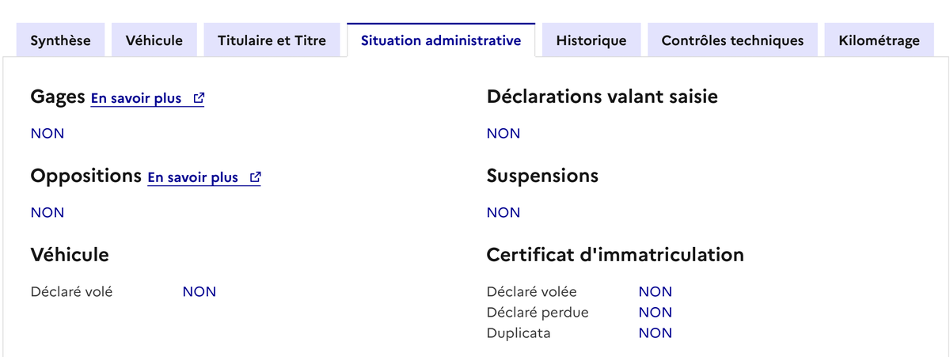This screenshot has height=357, width=950.
Task: Open the Contrôles techniques tab
Action: pyautogui.click(x=732, y=40)
